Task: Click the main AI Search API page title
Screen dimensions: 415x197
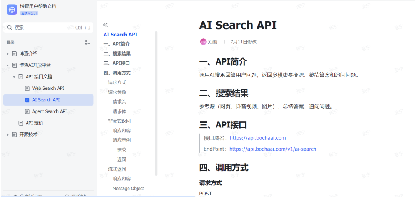Action: pyautogui.click(x=238, y=25)
